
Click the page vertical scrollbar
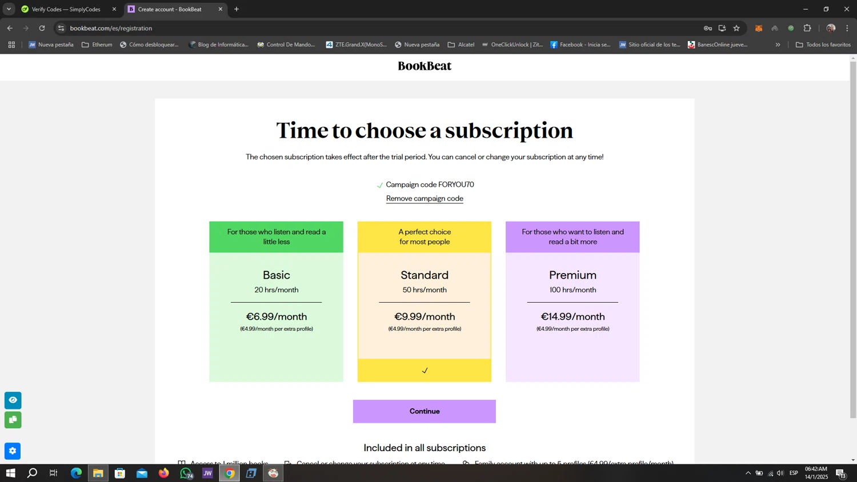point(853,240)
